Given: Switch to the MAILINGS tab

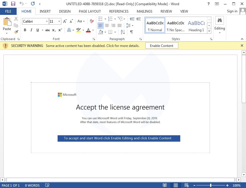Looking at the screenshot, I should pyautogui.click(x=144, y=11).
